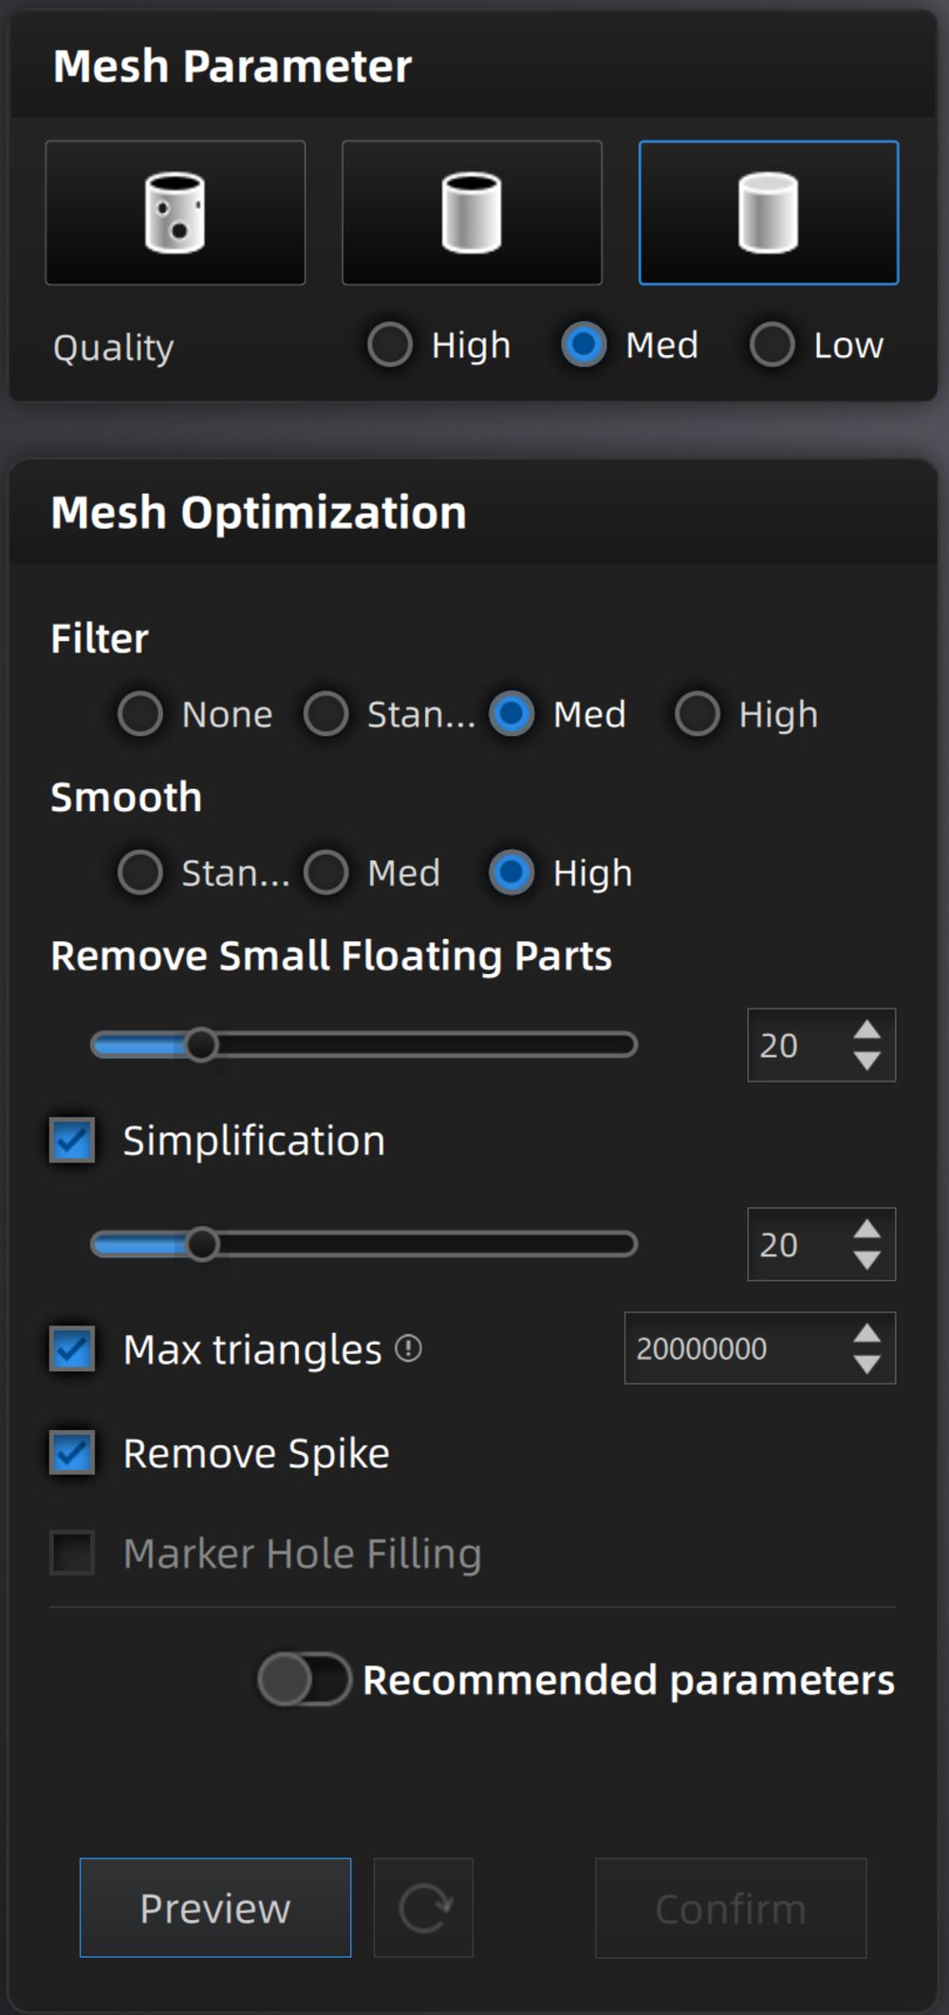Increase the Simplification value with up arrow
This screenshot has width=949, height=2015.
866,1230
